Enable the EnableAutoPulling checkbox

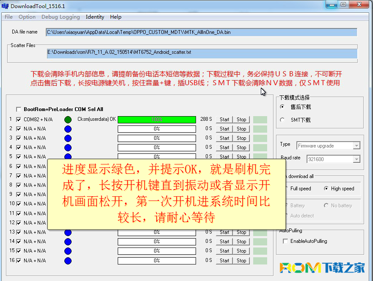point(285,241)
